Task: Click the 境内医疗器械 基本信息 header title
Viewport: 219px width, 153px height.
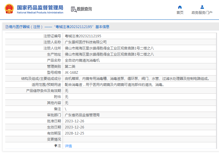Action: [x=57, y=27]
